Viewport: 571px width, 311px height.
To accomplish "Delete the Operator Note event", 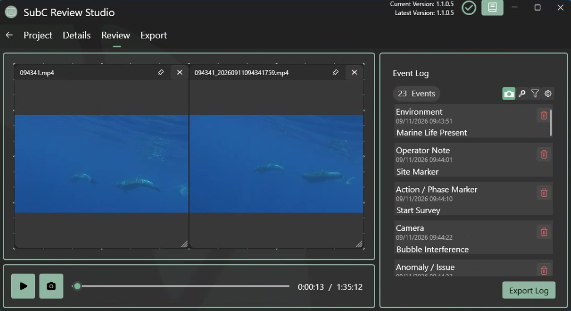I will pos(544,155).
